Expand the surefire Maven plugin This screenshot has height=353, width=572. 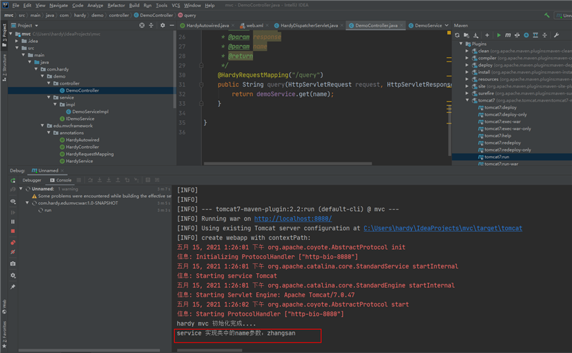pyautogui.click(x=467, y=93)
